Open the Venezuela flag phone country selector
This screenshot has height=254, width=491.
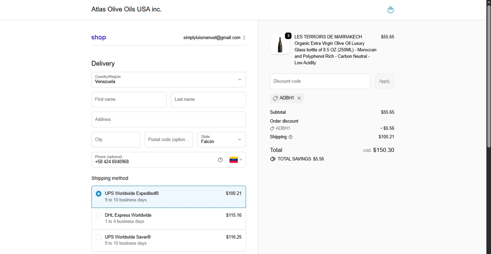(236, 160)
